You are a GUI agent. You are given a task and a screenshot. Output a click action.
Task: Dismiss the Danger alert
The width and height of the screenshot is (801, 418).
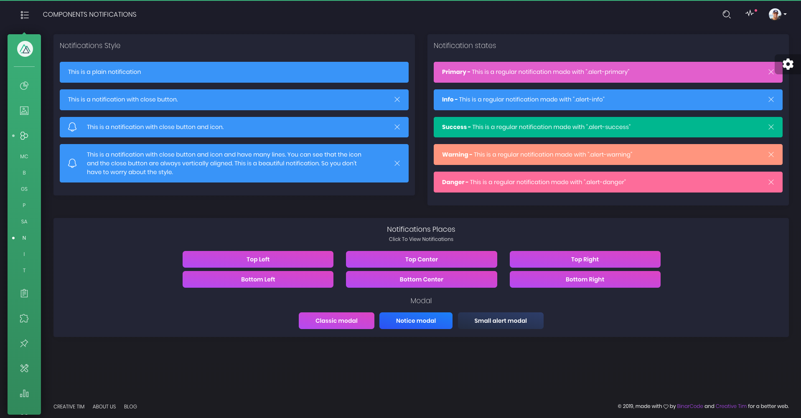pyautogui.click(x=771, y=182)
